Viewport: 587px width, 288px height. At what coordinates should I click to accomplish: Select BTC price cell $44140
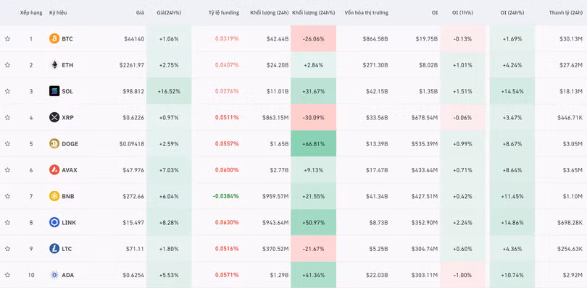(134, 38)
